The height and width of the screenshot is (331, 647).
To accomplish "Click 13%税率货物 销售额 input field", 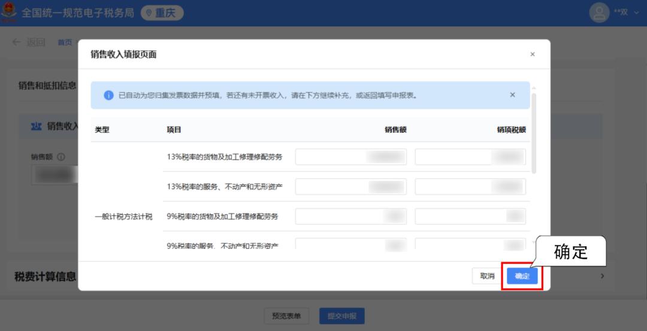I will [x=350, y=157].
